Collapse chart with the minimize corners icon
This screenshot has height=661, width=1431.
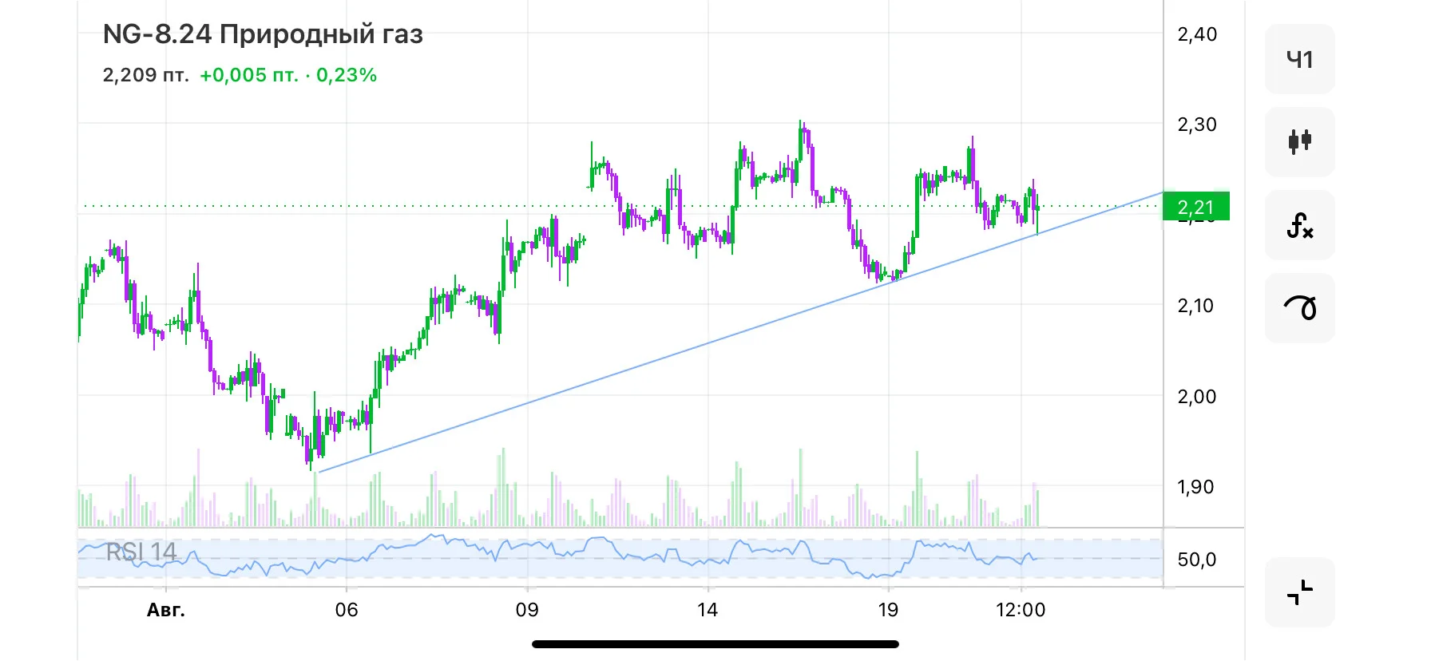pos(1299,592)
